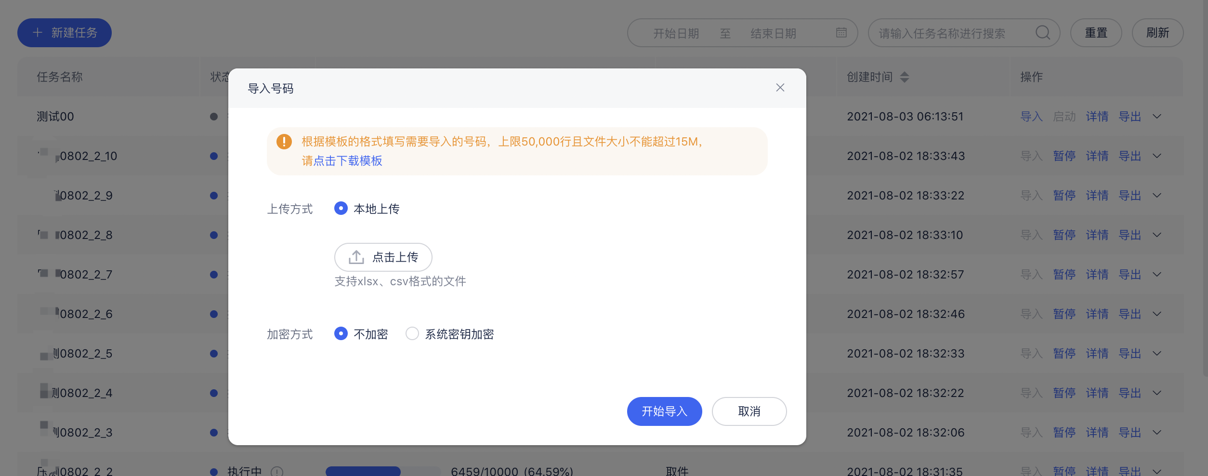Click task name 测试00
1208x476 pixels.
(55, 117)
